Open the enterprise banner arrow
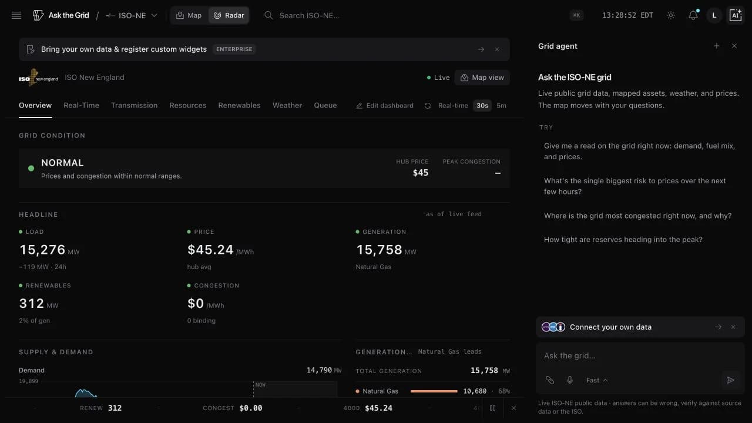This screenshot has height=423, width=752. tap(481, 49)
